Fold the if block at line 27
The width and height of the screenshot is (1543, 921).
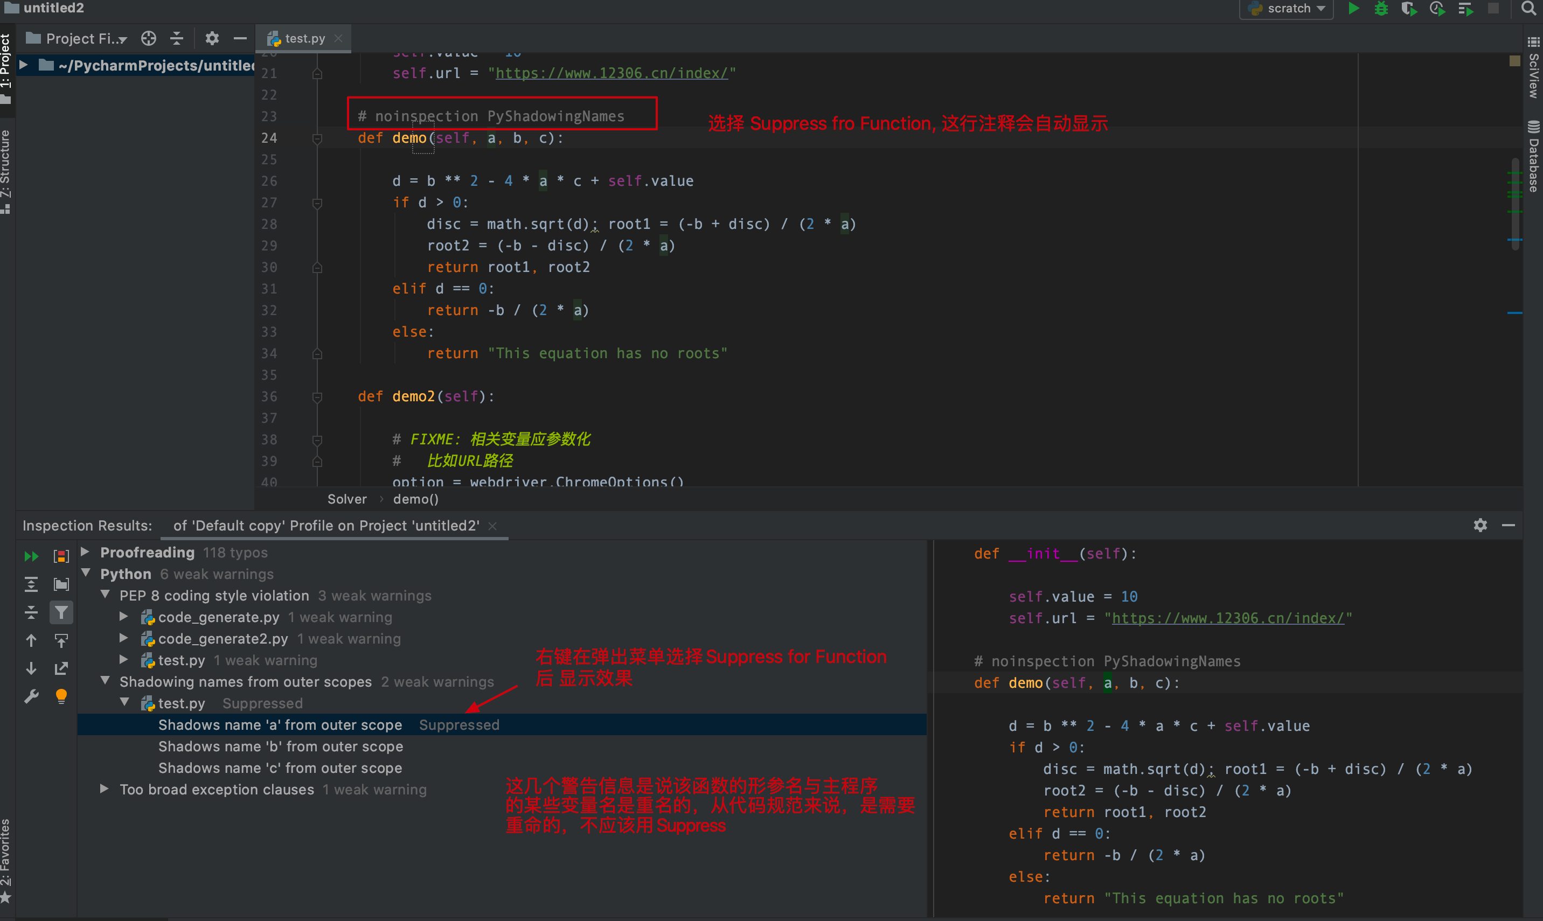pyautogui.click(x=317, y=203)
